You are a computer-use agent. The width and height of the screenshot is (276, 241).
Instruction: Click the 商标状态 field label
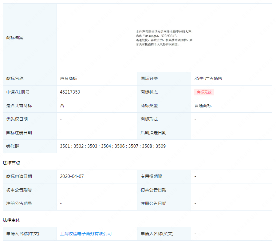pos(149,92)
